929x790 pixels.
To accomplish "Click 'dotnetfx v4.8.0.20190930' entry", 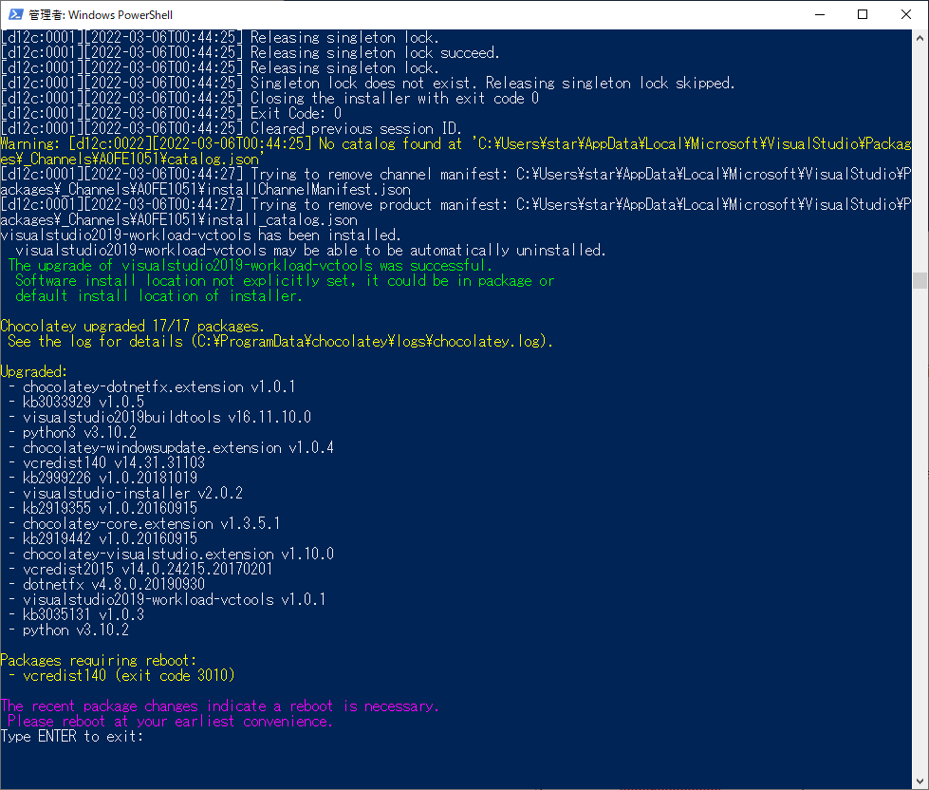I will click(x=114, y=584).
